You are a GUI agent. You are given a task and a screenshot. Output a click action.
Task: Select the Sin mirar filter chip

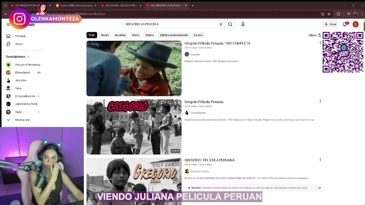tap(120, 35)
